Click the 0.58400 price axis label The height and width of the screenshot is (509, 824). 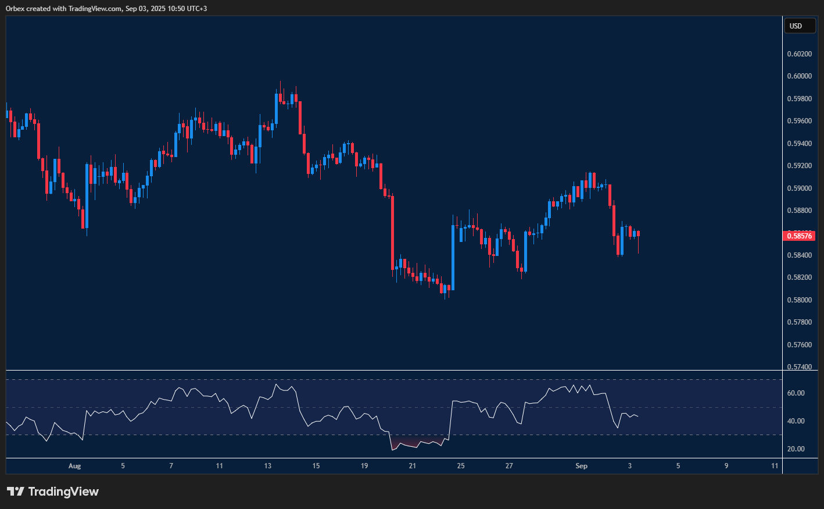(800, 255)
